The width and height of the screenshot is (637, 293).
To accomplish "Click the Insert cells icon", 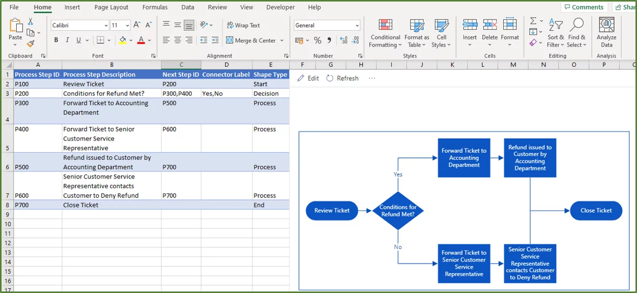I will (x=470, y=24).
